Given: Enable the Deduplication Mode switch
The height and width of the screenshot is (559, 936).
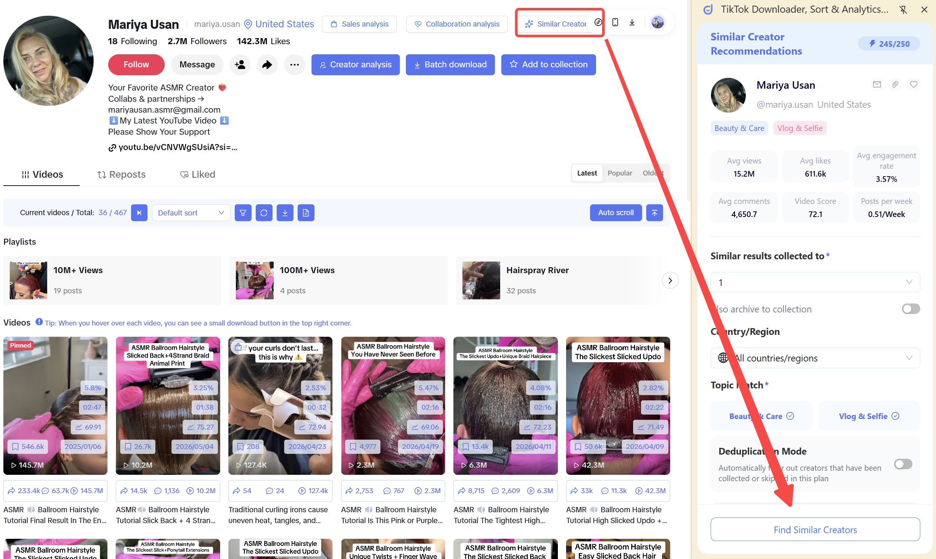Looking at the screenshot, I should pyautogui.click(x=903, y=464).
